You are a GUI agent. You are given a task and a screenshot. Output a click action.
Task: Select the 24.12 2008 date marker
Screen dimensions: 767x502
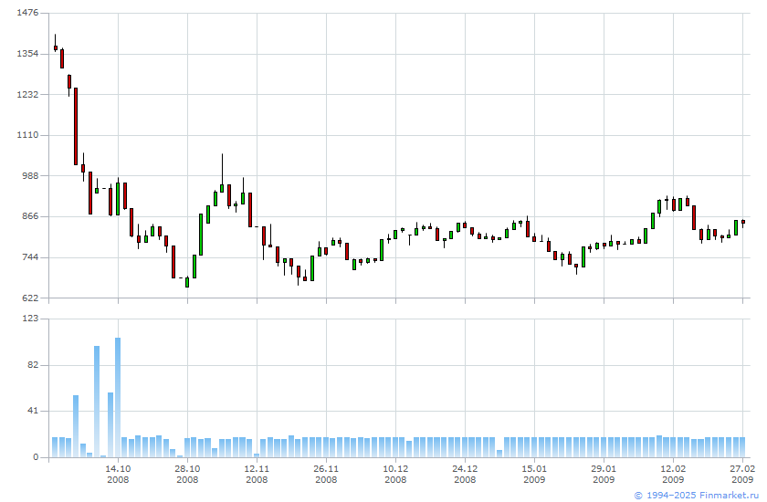point(465,474)
